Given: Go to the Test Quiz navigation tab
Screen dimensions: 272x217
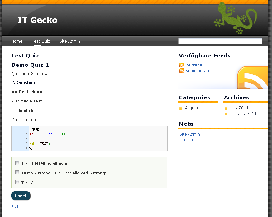Looking at the screenshot, I should (x=41, y=41).
